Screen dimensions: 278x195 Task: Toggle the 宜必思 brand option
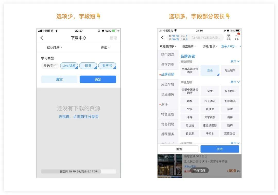tap(190, 134)
